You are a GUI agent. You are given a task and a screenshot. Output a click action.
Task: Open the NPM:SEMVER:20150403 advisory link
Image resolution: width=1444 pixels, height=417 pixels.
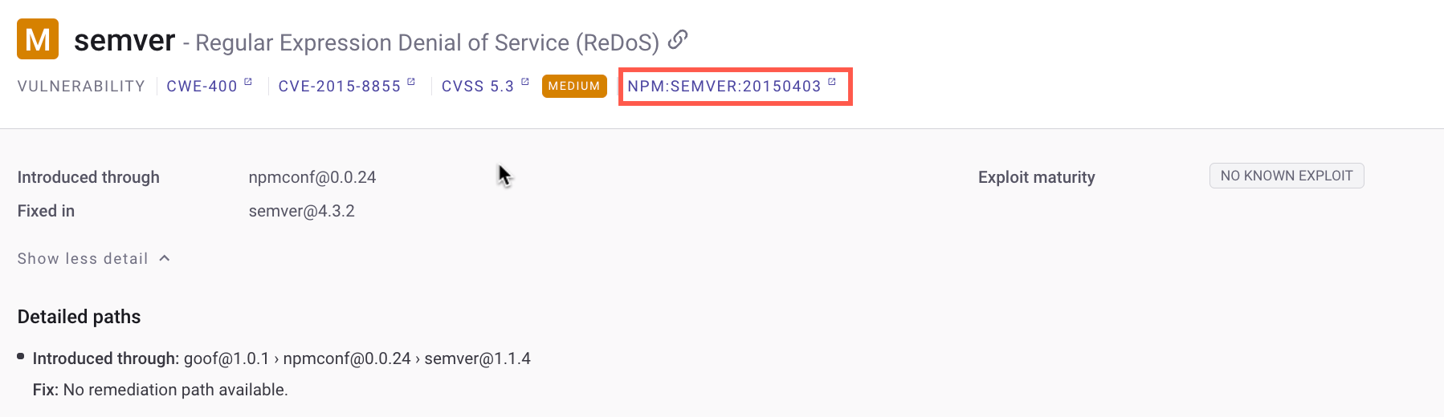click(x=724, y=87)
